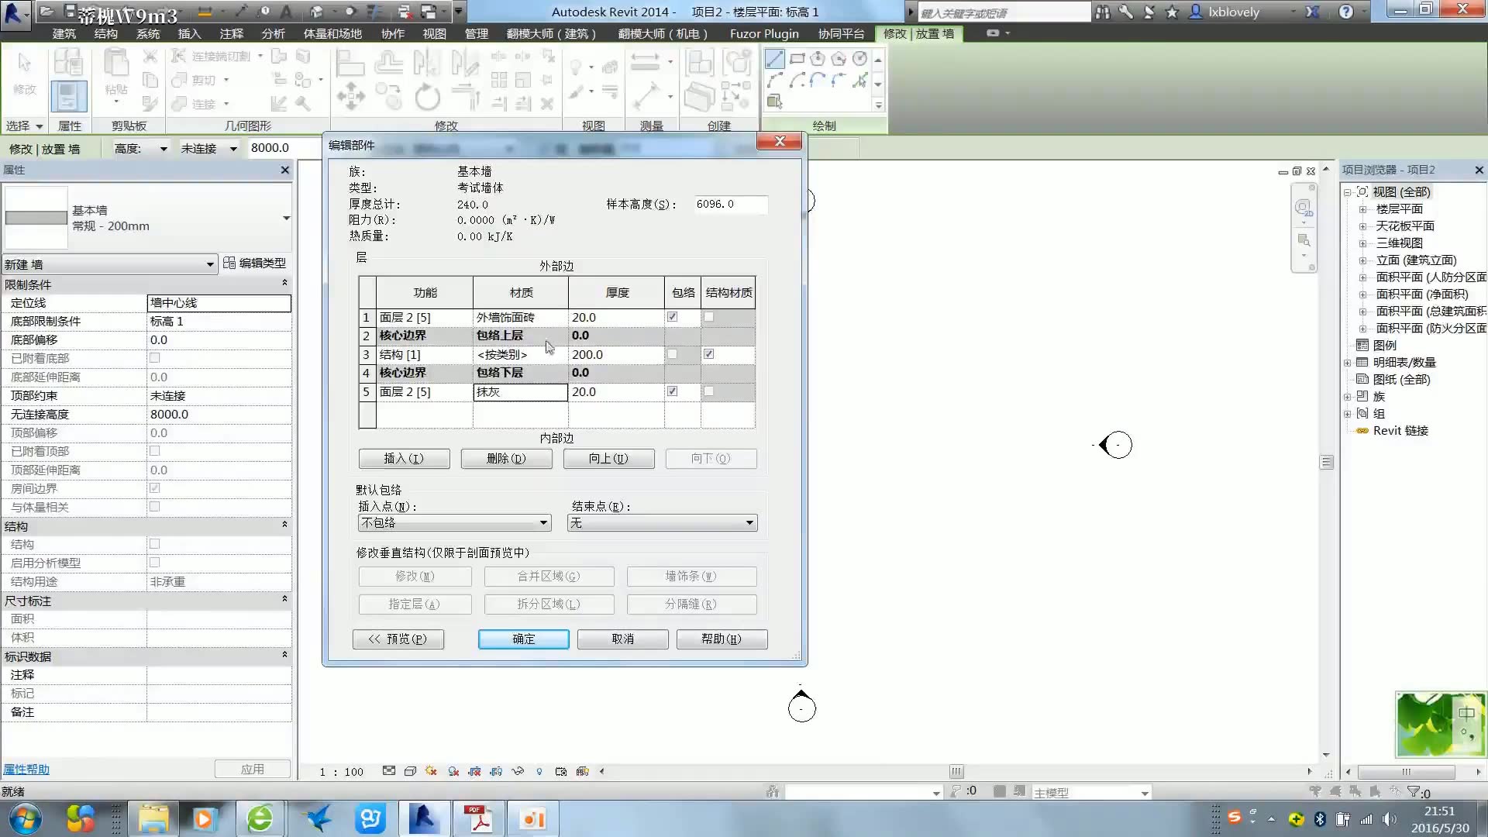Activate the Rotate tool in 修改 panel

tap(427, 98)
